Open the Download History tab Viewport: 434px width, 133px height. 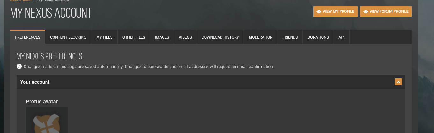[220, 37]
